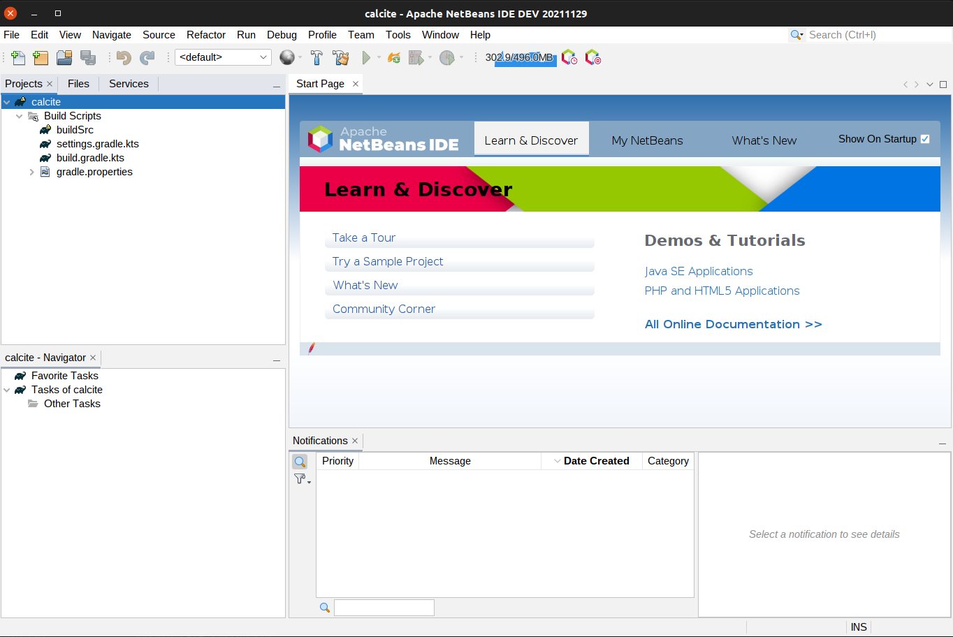Open Try a Sample Project link

388,261
